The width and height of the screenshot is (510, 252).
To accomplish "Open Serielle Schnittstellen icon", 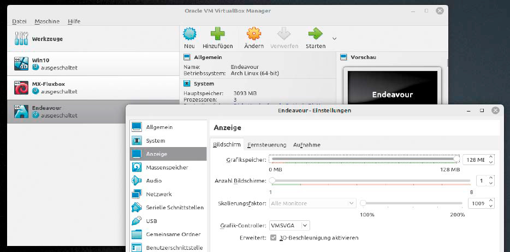I will [x=137, y=207].
